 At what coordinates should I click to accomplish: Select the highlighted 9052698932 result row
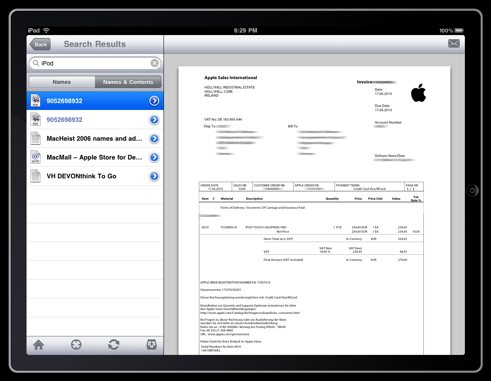point(95,101)
